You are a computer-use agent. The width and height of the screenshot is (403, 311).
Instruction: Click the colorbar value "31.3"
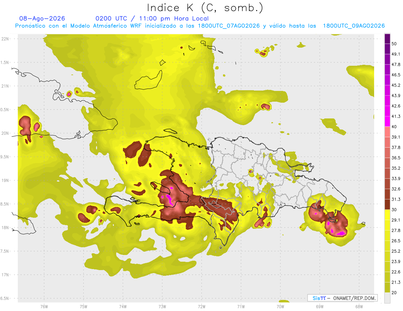click(396, 199)
